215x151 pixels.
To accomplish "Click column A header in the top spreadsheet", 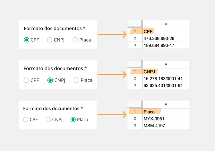I will coord(166,24).
